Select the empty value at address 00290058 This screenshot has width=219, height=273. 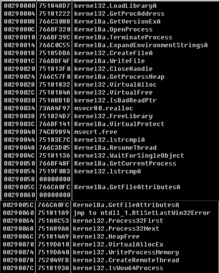(x=54, y=179)
